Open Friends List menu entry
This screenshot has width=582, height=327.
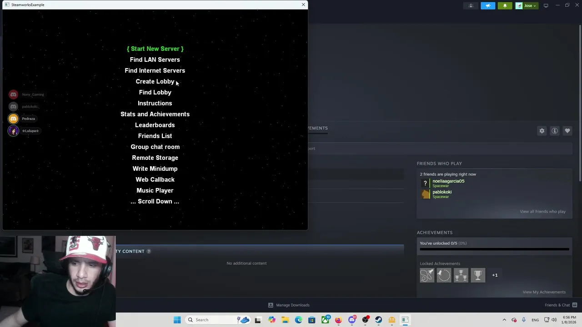tap(155, 136)
